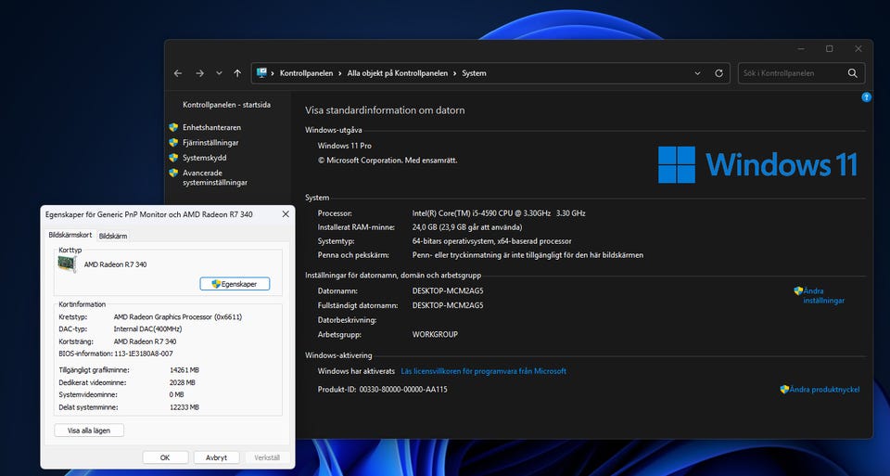Click the search magnifier icon
890x476 pixels.
(853, 73)
